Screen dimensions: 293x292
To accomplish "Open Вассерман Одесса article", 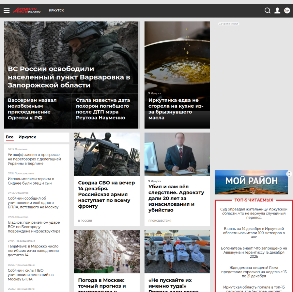I will click(x=32, y=109).
